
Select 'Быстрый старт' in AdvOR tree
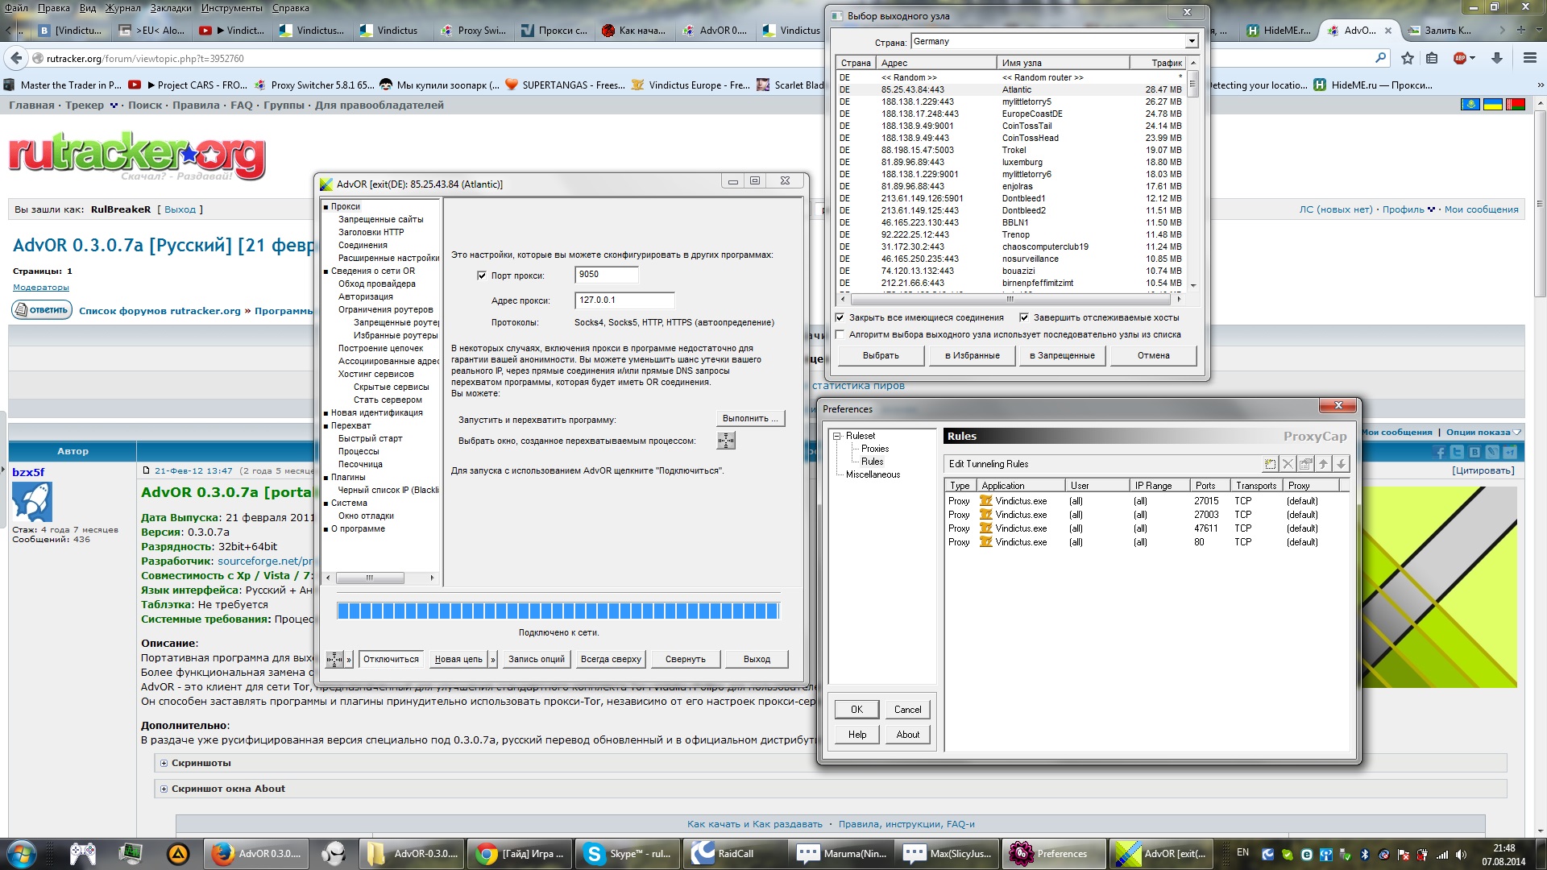pyautogui.click(x=370, y=438)
